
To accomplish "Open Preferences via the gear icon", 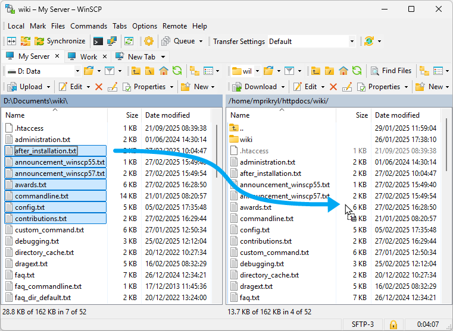I will (148, 41).
